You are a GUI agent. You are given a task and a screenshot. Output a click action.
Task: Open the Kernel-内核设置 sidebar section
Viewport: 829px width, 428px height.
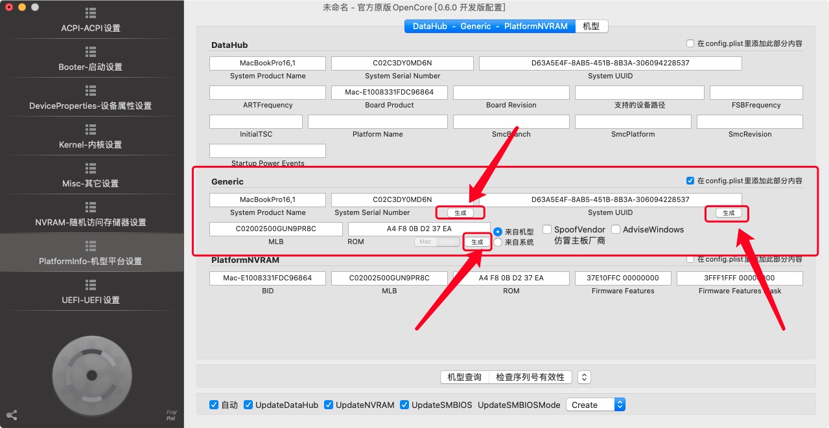91,137
